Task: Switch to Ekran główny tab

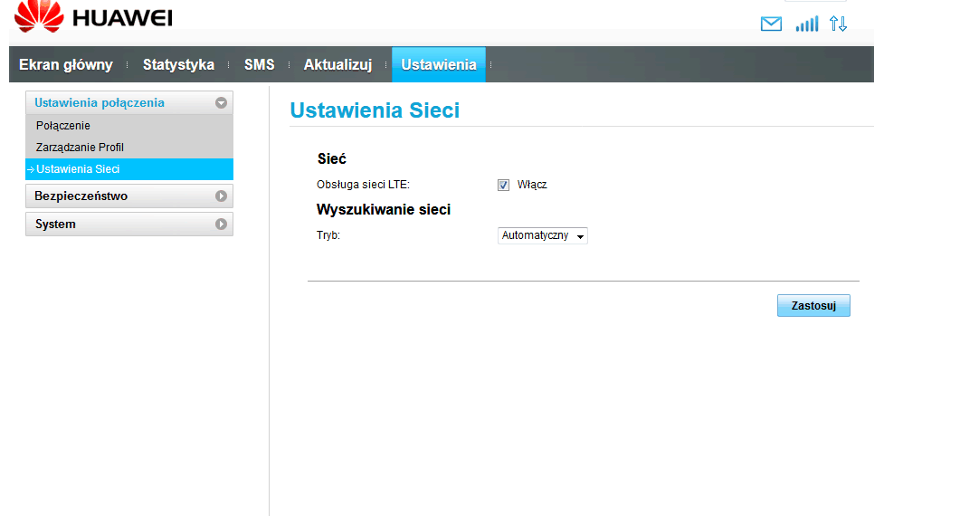Action: point(66,64)
